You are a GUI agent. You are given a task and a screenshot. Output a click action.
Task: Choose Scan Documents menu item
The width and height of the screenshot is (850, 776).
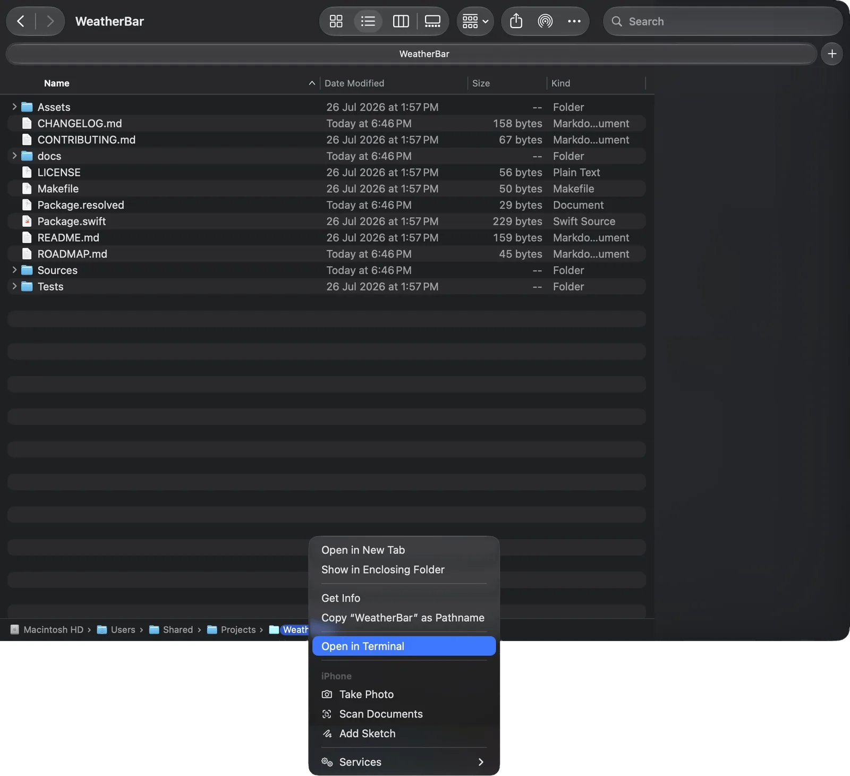coord(404,714)
